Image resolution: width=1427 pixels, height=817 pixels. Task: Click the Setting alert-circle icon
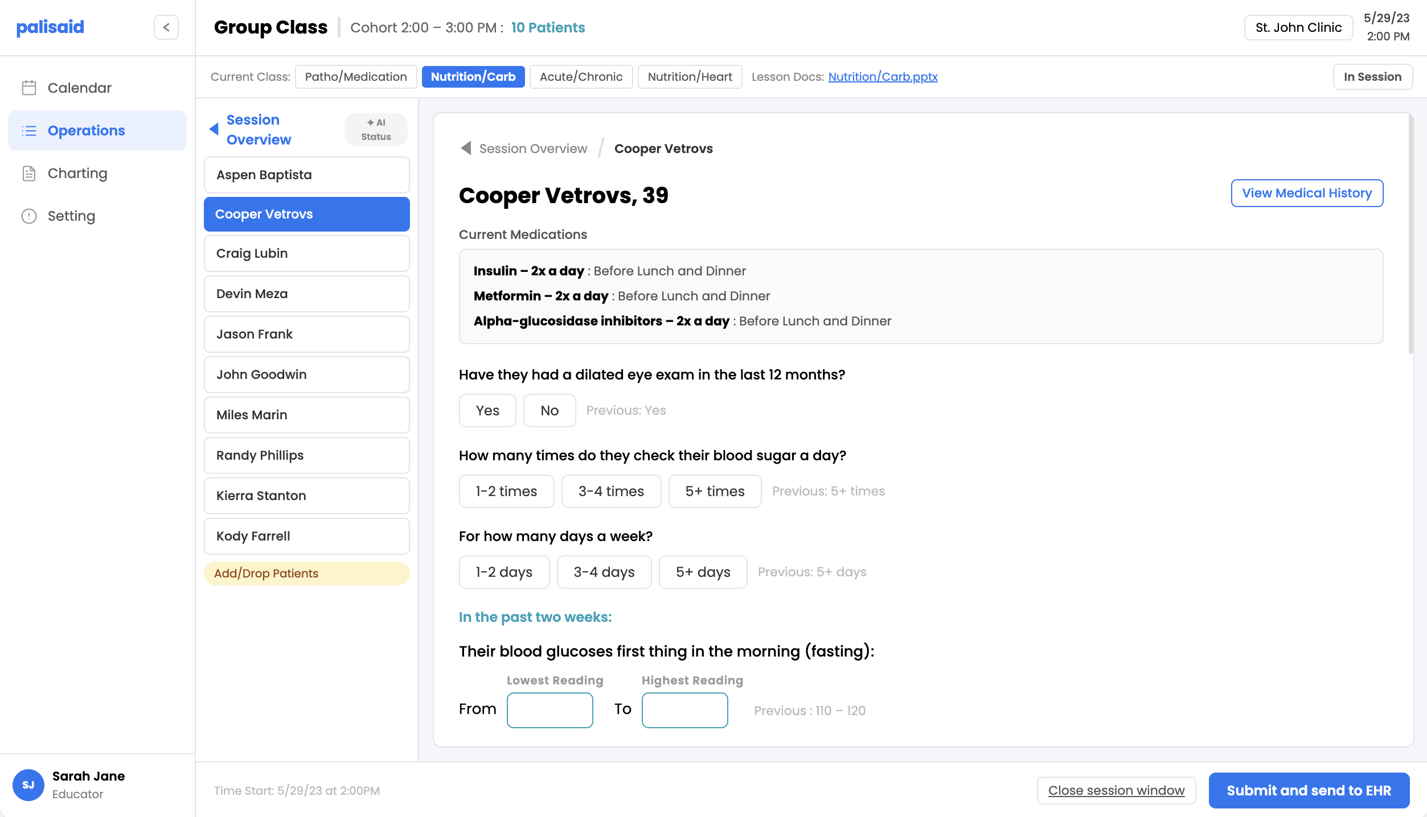(x=29, y=216)
